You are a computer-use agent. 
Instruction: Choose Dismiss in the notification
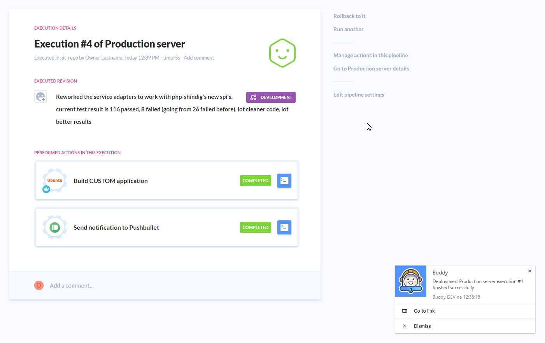click(422, 326)
